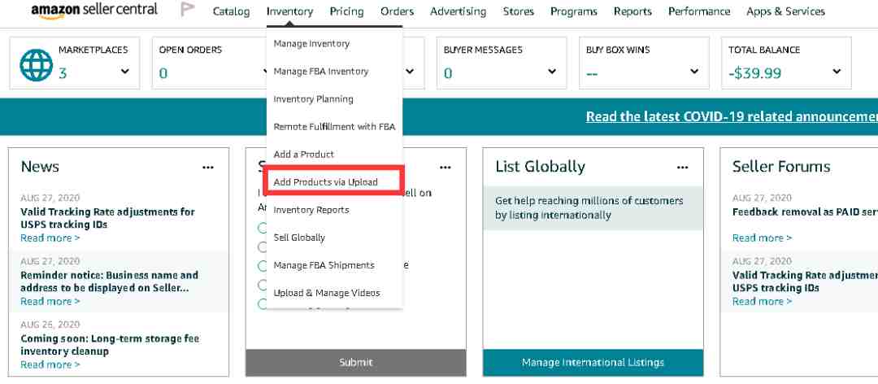
Task: Expand the Total Balance dropdown chevron
Action: pos(837,72)
